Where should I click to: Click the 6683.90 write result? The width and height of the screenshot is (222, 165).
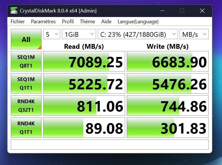(168, 61)
